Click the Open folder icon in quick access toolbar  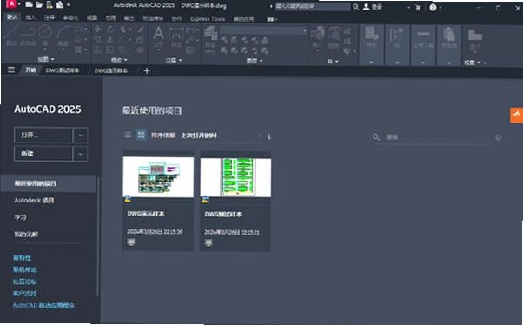click(x=39, y=4)
